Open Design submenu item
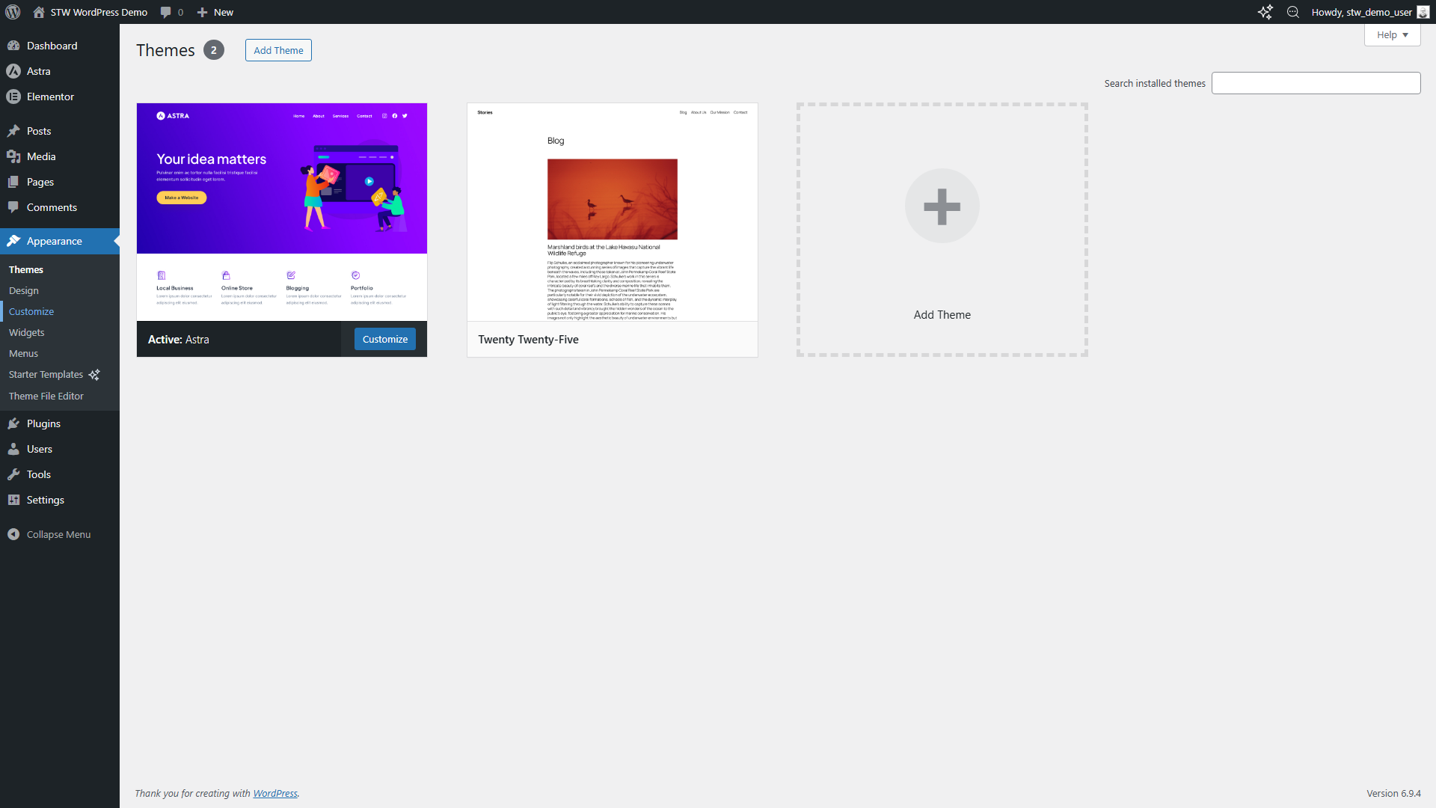 tap(24, 290)
